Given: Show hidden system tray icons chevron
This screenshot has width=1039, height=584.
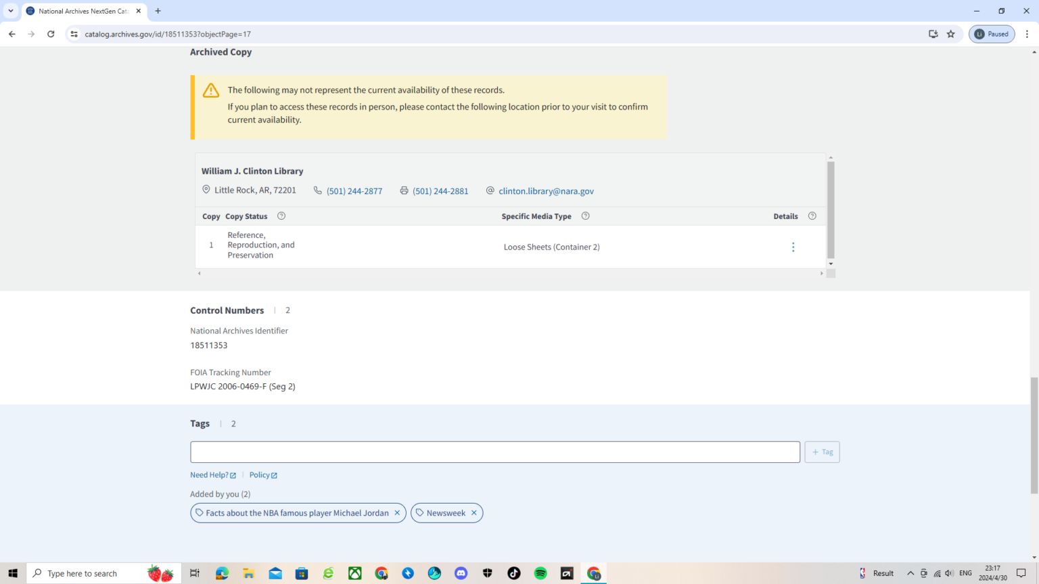Looking at the screenshot, I should (x=910, y=573).
